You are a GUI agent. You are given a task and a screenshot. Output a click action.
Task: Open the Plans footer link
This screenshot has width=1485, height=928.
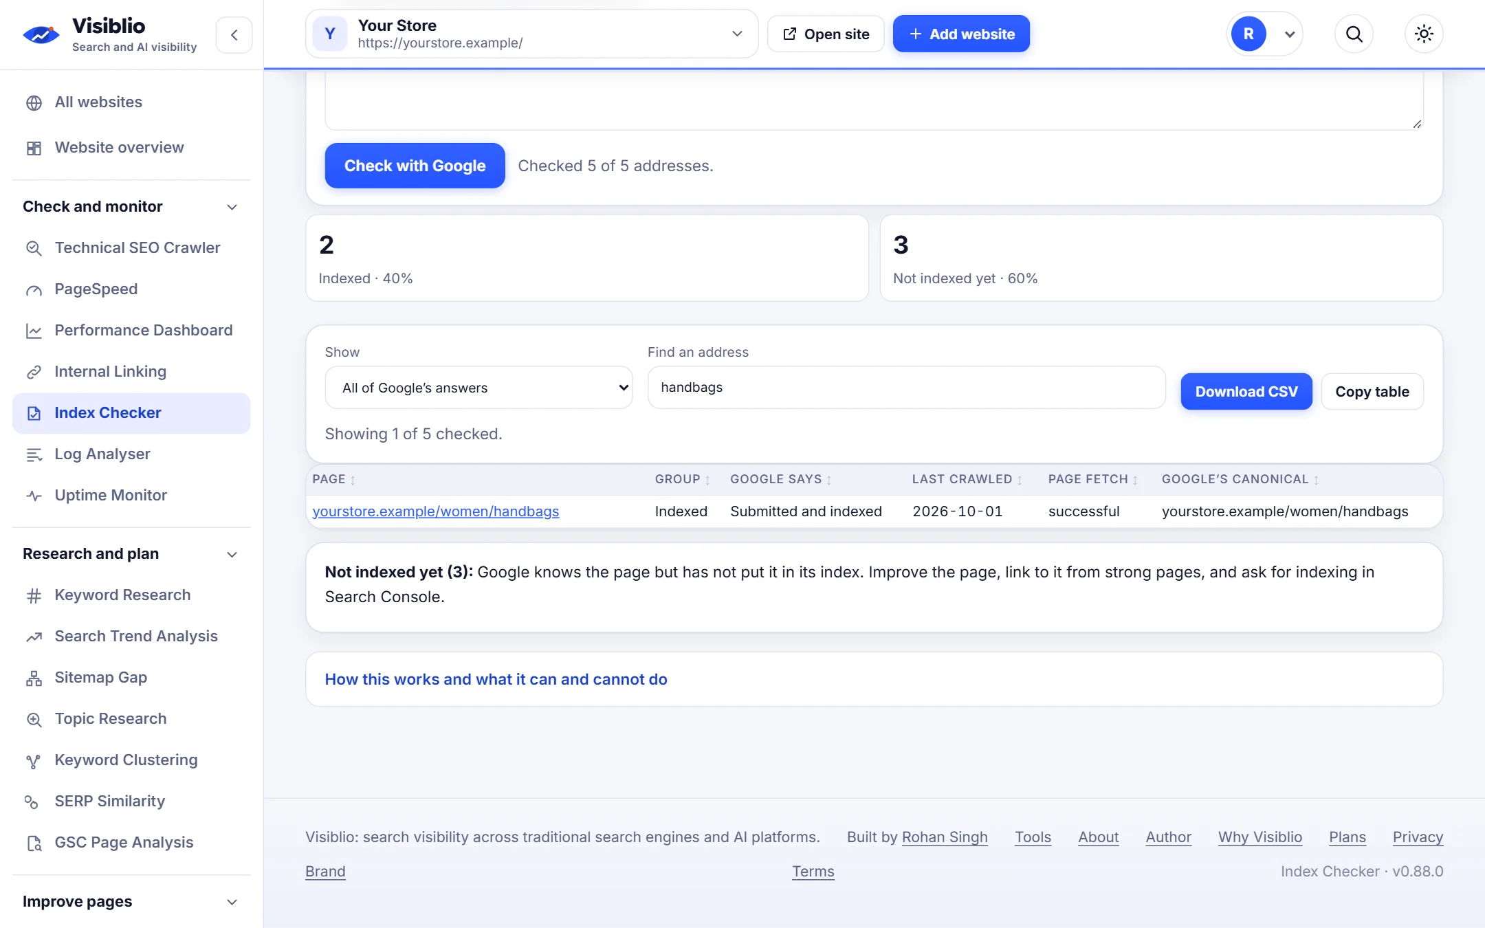1347,837
